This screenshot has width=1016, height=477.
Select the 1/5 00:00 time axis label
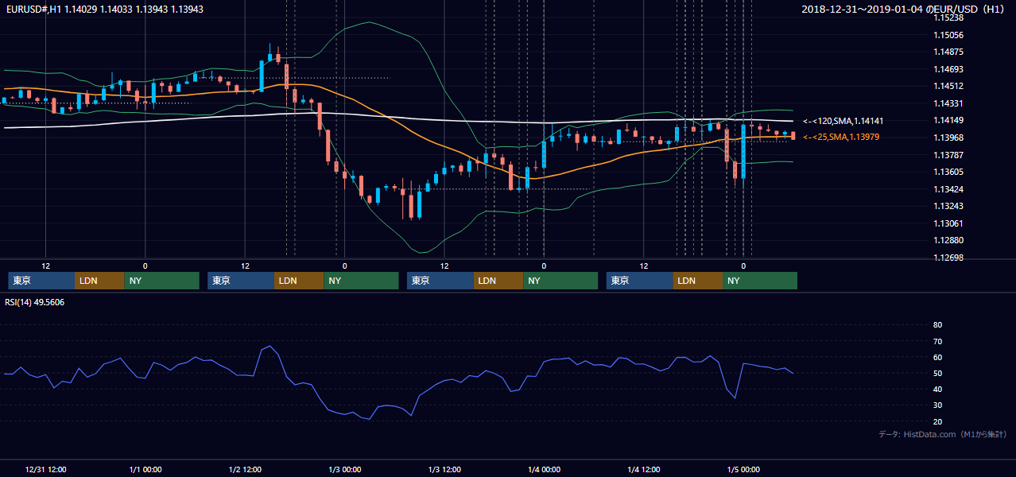[x=743, y=469]
